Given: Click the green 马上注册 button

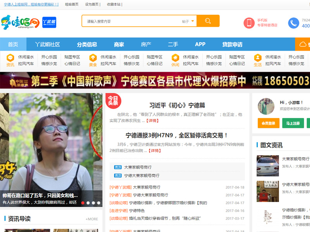Looking at the screenshot, I should coord(293,123).
